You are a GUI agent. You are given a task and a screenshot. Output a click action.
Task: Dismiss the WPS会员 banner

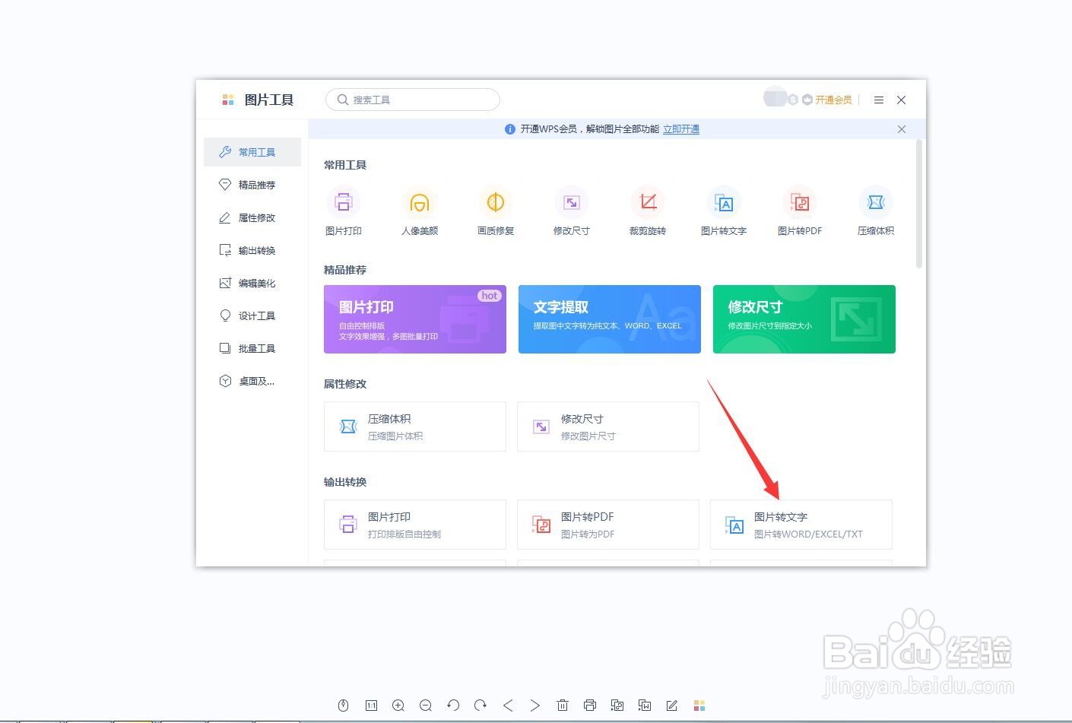(x=902, y=129)
